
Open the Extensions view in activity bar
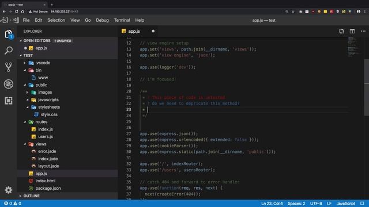[x=9, y=101]
